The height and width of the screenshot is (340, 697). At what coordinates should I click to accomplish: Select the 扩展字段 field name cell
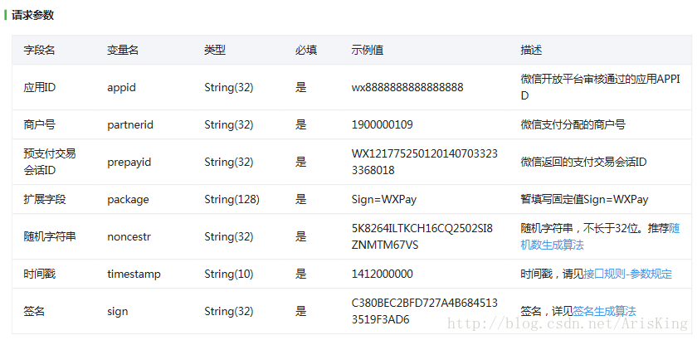[x=45, y=200]
